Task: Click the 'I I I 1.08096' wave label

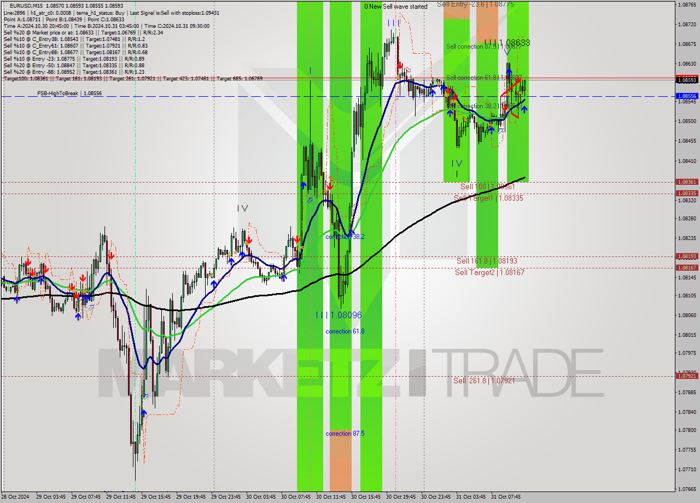Action: click(339, 315)
